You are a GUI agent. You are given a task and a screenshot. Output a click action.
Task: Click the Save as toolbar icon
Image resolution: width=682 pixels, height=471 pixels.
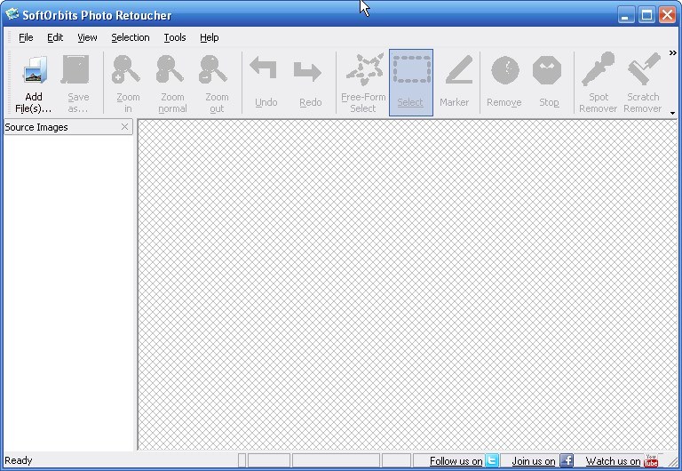point(76,69)
